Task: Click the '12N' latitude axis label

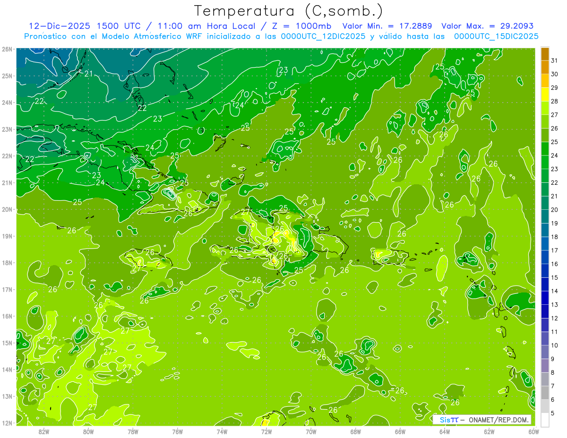Action: pos(7,423)
